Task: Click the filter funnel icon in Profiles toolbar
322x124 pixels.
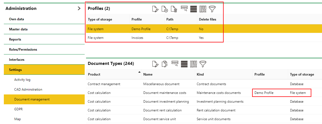Action: (212, 9)
